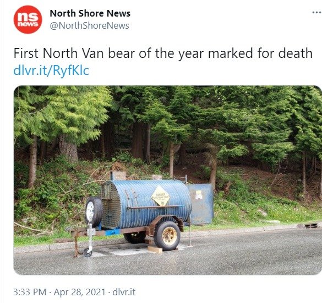Image resolution: width=322 pixels, height=303 pixels.
Task: Click the @NorthShoreNews handle
Action: [89, 26]
